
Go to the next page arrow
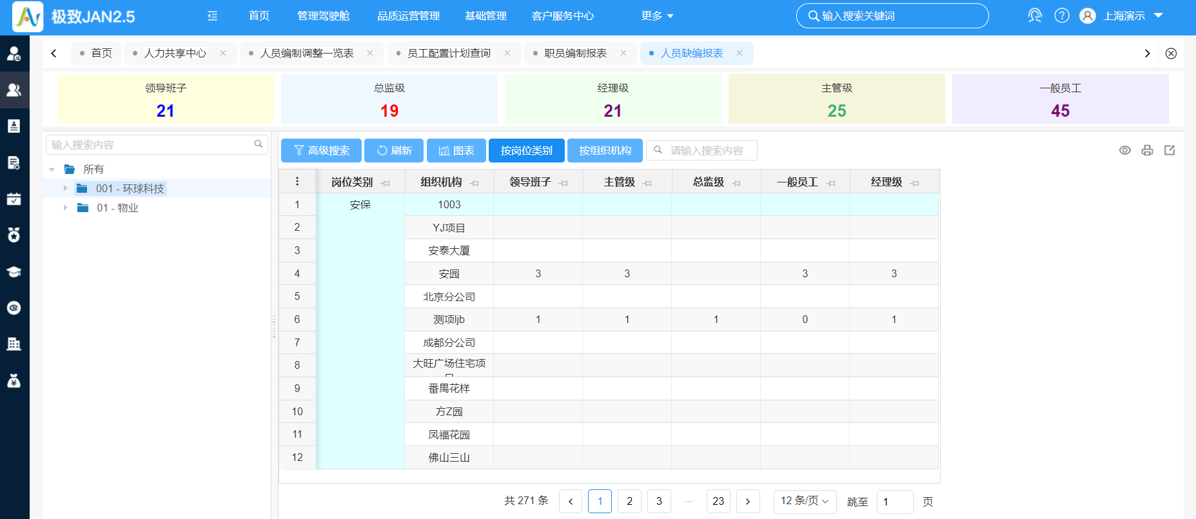[748, 501]
